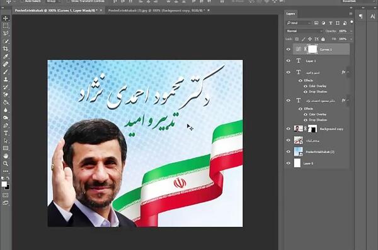
Task: Hide the Curves 1 layer
Action: click(x=289, y=49)
